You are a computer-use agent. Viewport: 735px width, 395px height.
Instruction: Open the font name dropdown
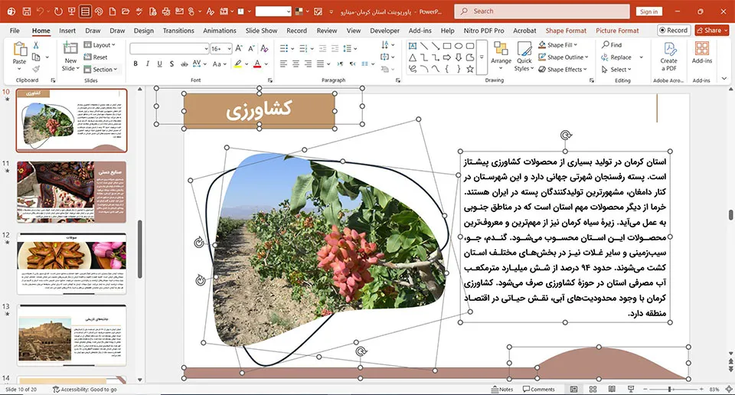(206, 49)
